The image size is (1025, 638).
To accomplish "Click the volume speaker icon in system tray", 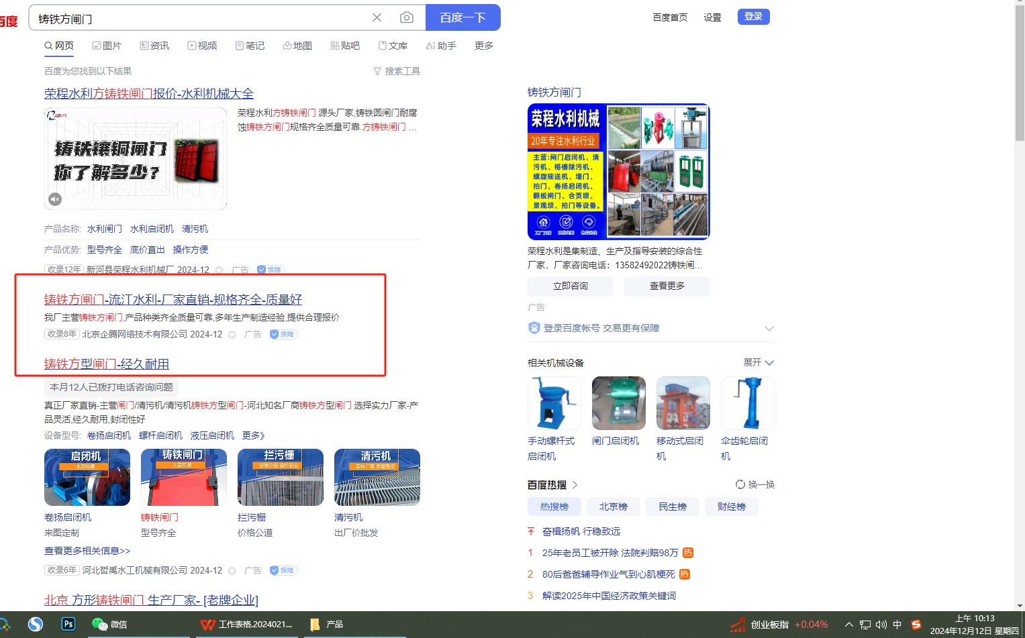I will click(881, 625).
